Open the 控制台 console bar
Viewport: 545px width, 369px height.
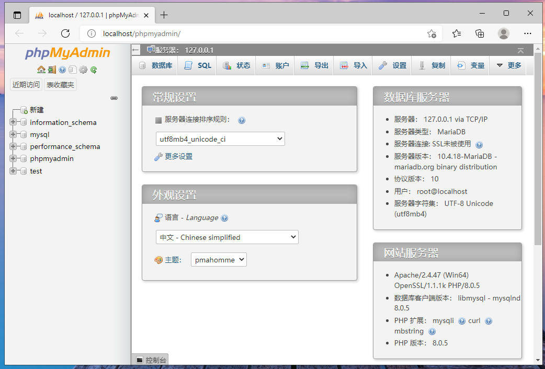tap(150, 360)
